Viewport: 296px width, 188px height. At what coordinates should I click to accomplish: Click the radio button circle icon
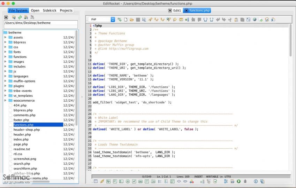[x=128, y=181]
